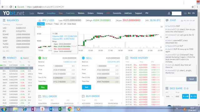Click the browser back arrow
The width and height of the screenshot is (200, 112).
click(x=3, y=7)
